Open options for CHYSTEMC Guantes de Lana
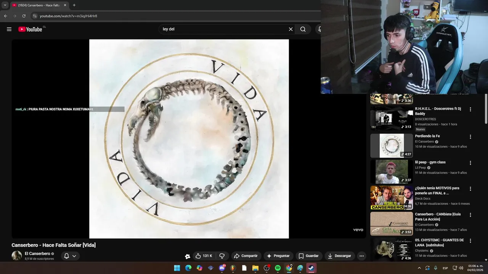Viewport: 488px width, 274px height. (x=470, y=241)
